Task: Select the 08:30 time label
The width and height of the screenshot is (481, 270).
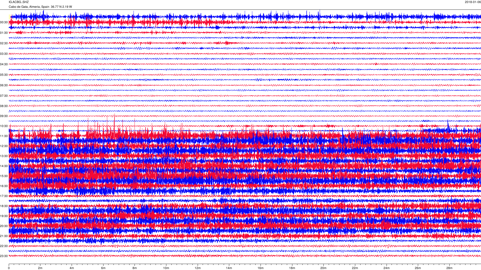Action: click(4, 106)
